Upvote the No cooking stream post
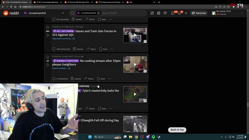 47,57
